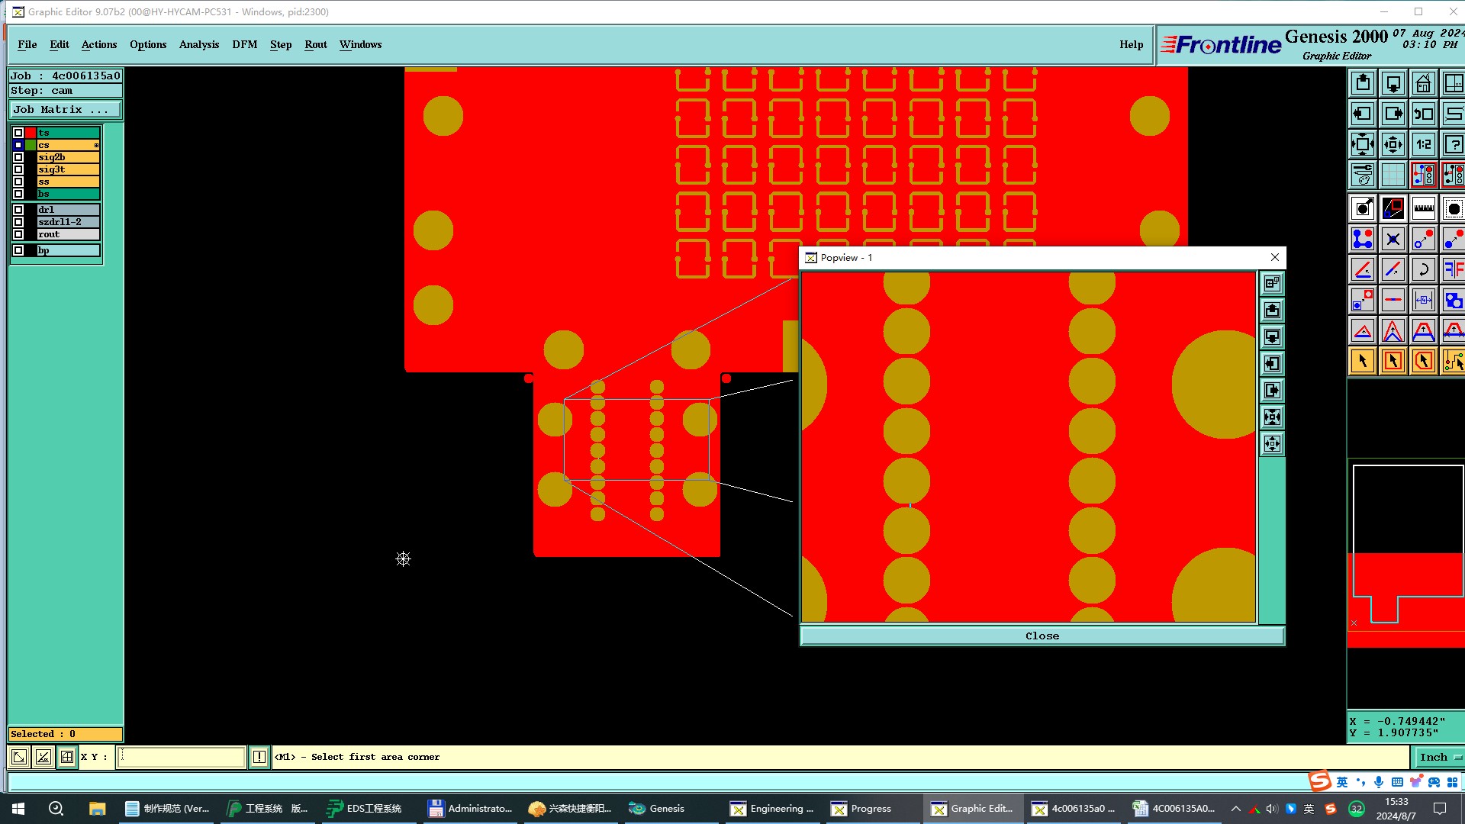Click the question mark help tool icon
This screenshot has height=824, width=1465.
[x=1453, y=144]
